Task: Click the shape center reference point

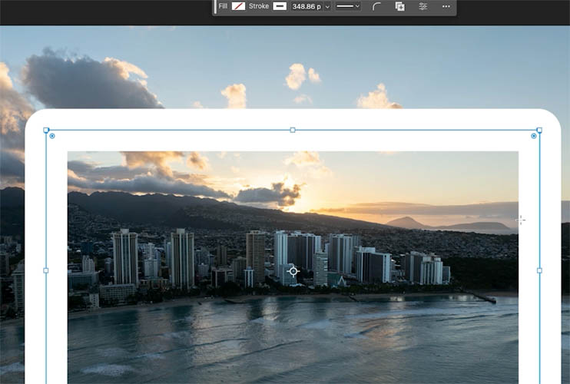Action: pyautogui.click(x=293, y=271)
